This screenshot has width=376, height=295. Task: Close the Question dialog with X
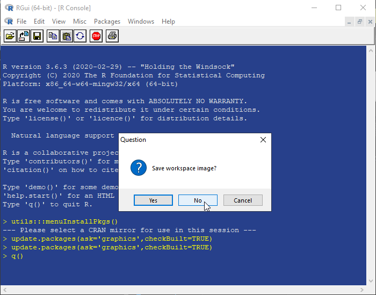(x=263, y=140)
